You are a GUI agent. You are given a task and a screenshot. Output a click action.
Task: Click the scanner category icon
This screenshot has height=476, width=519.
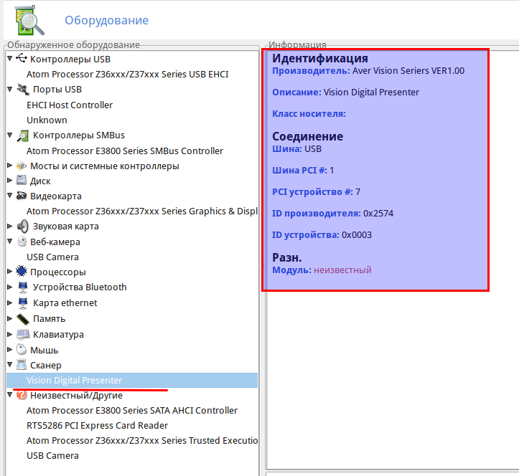22,365
